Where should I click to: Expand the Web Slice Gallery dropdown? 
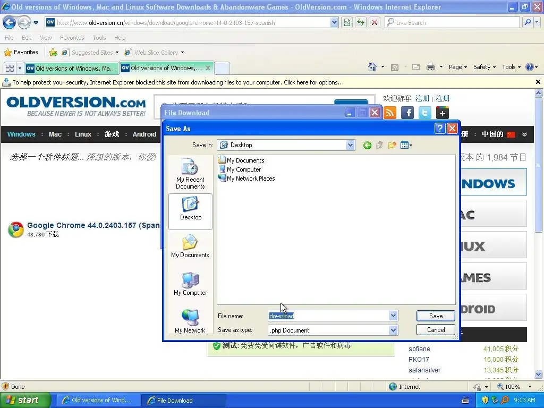(183, 53)
